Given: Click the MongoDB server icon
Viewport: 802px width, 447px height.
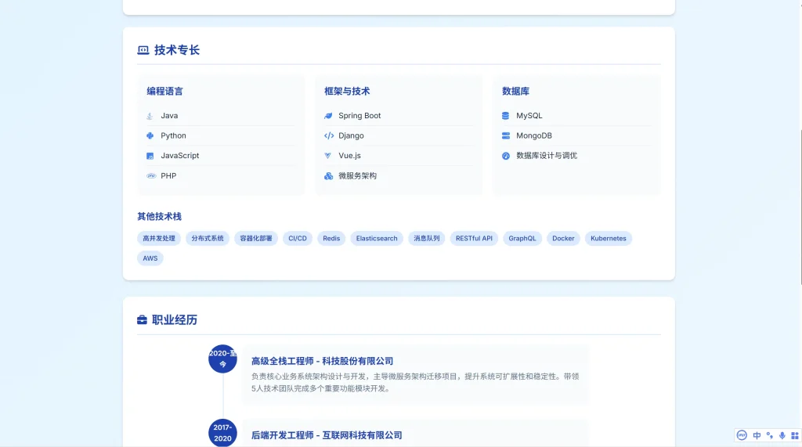Looking at the screenshot, I should [506, 135].
